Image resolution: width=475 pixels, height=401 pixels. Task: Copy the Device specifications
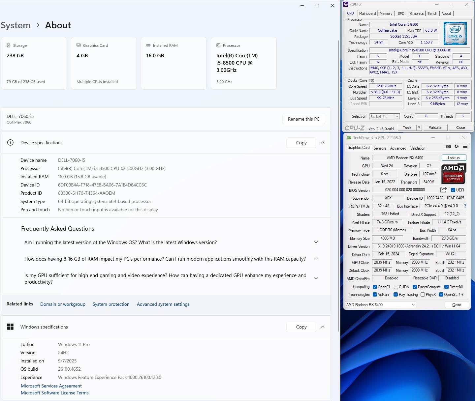pyautogui.click(x=301, y=143)
